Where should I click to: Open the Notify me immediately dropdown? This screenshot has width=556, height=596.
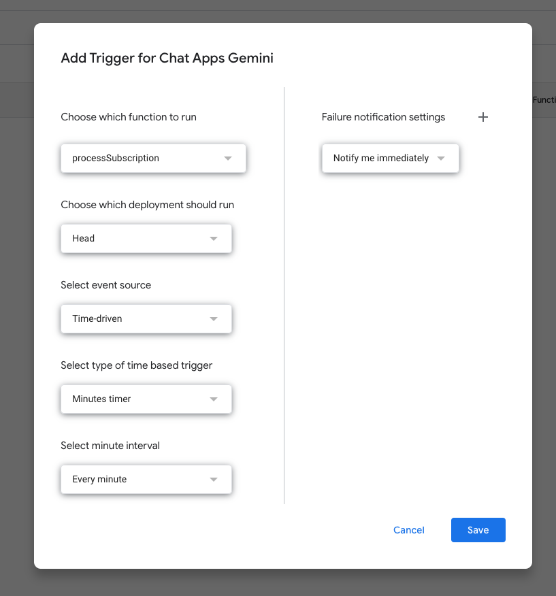pos(389,159)
